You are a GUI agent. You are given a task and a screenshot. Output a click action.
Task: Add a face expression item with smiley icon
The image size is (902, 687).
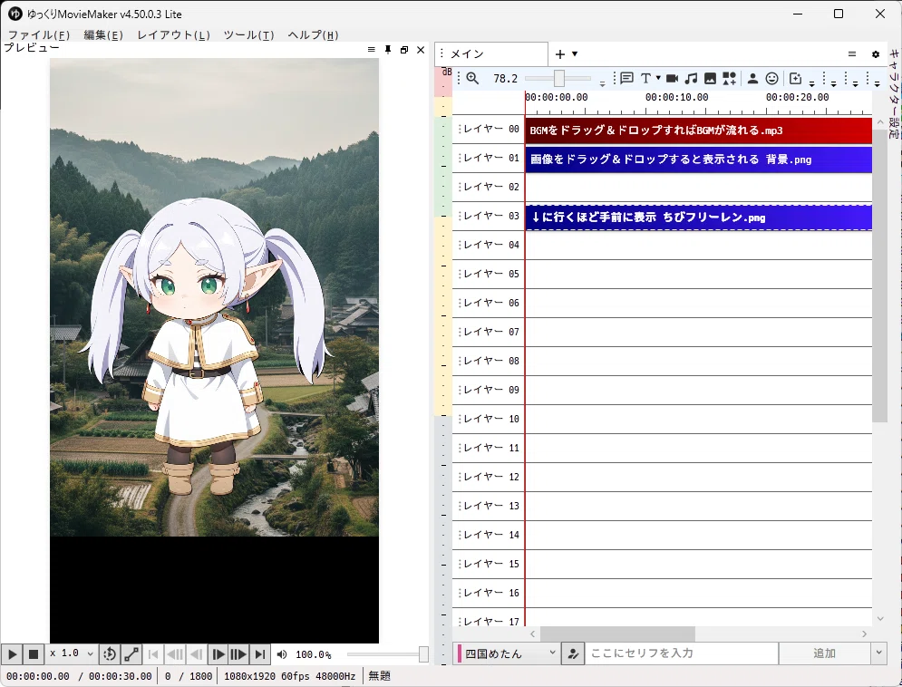[772, 78]
